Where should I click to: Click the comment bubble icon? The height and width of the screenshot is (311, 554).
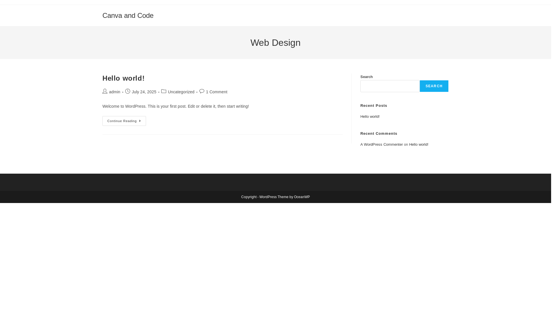pos(202,92)
